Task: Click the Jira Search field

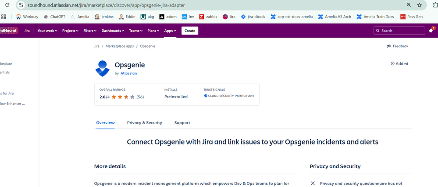Action: [399, 31]
